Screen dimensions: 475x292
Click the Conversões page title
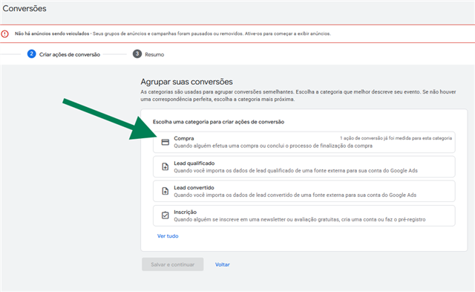pos(24,8)
